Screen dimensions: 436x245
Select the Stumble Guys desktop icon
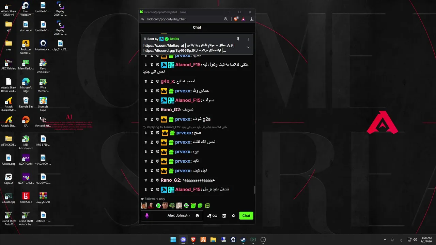43,104
